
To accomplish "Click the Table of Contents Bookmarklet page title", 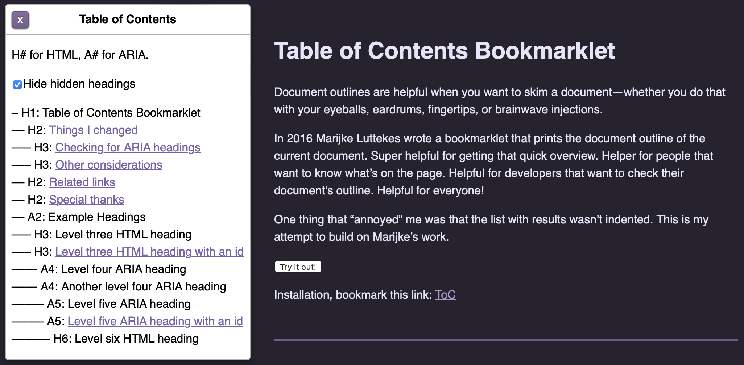I will [444, 50].
